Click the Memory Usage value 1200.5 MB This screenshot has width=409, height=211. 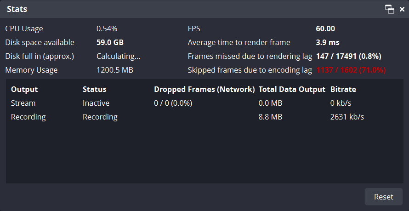pyautogui.click(x=114, y=70)
